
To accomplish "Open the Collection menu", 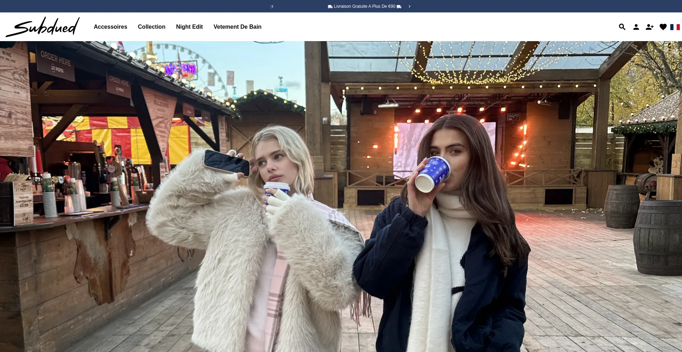I will [152, 27].
